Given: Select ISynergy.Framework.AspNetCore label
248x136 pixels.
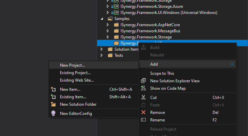Looking at the screenshot, I should coord(150,25).
